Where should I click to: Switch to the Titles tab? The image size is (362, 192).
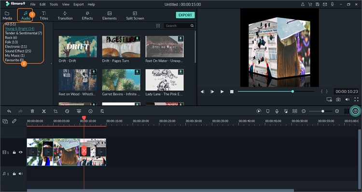[x=44, y=15]
